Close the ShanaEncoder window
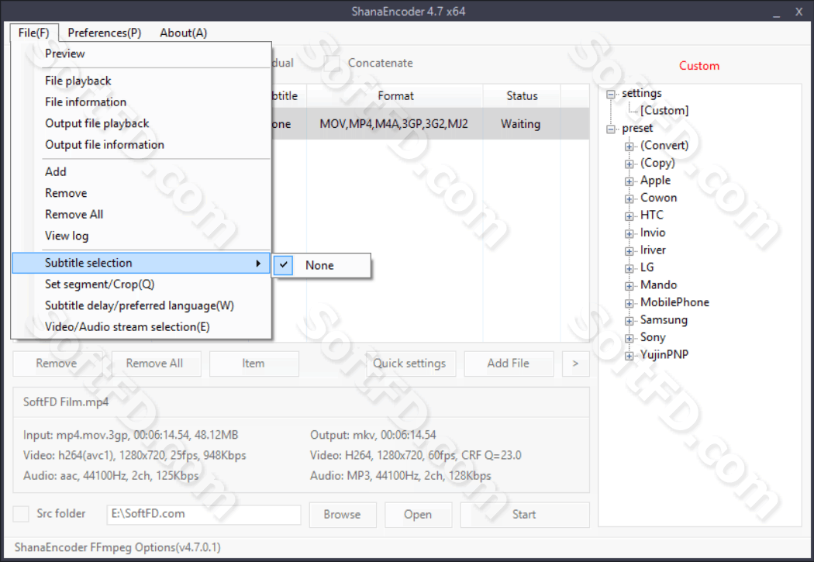This screenshot has width=814, height=562. (x=799, y=12)
